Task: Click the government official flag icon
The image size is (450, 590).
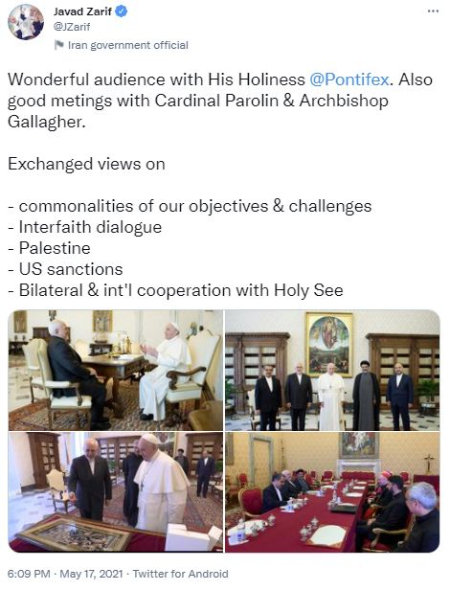Action: (x=59, y=45)
